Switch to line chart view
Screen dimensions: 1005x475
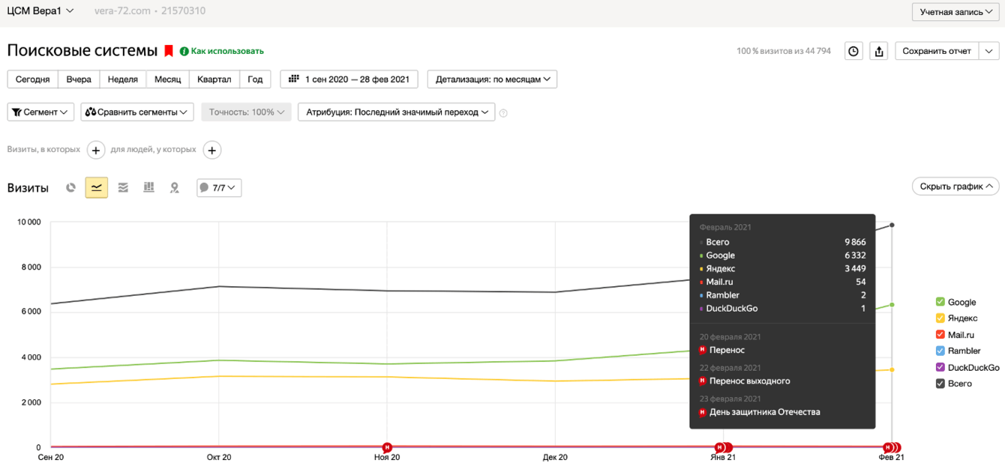click(x=97, y=187)
